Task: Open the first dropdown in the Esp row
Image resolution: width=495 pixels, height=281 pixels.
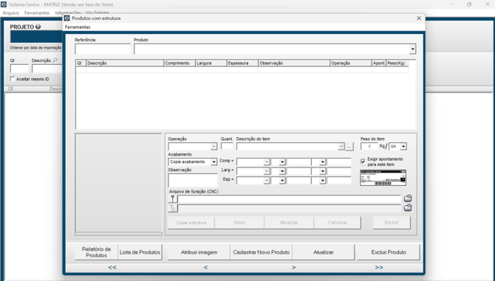Action: coord(267,181)
